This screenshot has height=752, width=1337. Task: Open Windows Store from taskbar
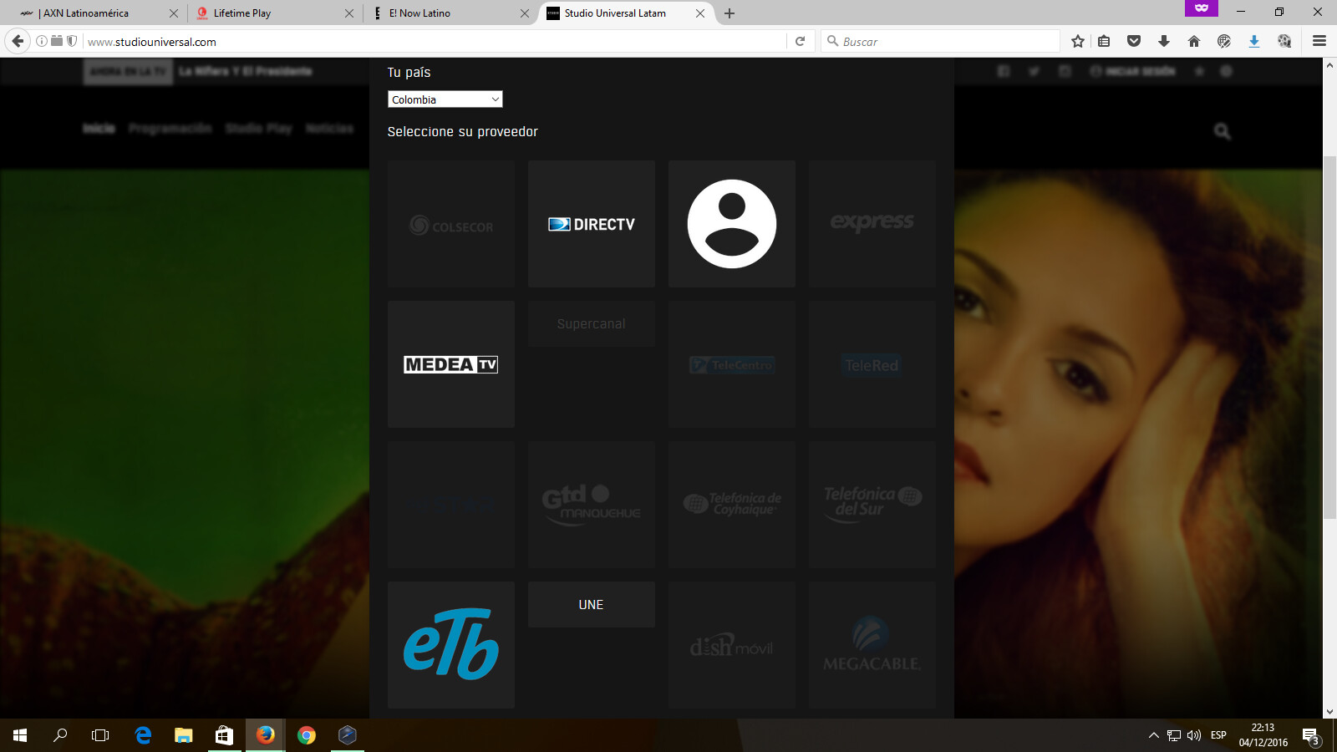click(x=224, y=735)
